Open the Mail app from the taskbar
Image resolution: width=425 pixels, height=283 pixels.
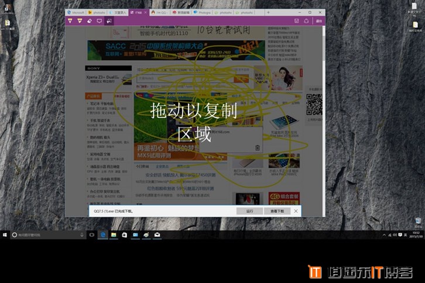coord(157,235)
